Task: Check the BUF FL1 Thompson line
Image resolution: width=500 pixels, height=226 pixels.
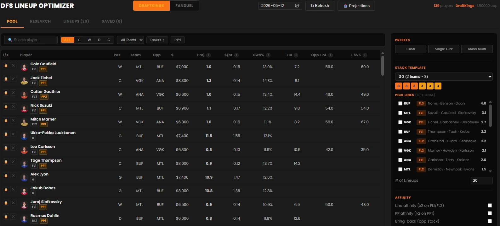Action: (400, 132)
